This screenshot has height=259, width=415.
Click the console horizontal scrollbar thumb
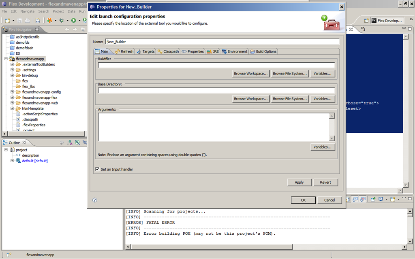212,247
